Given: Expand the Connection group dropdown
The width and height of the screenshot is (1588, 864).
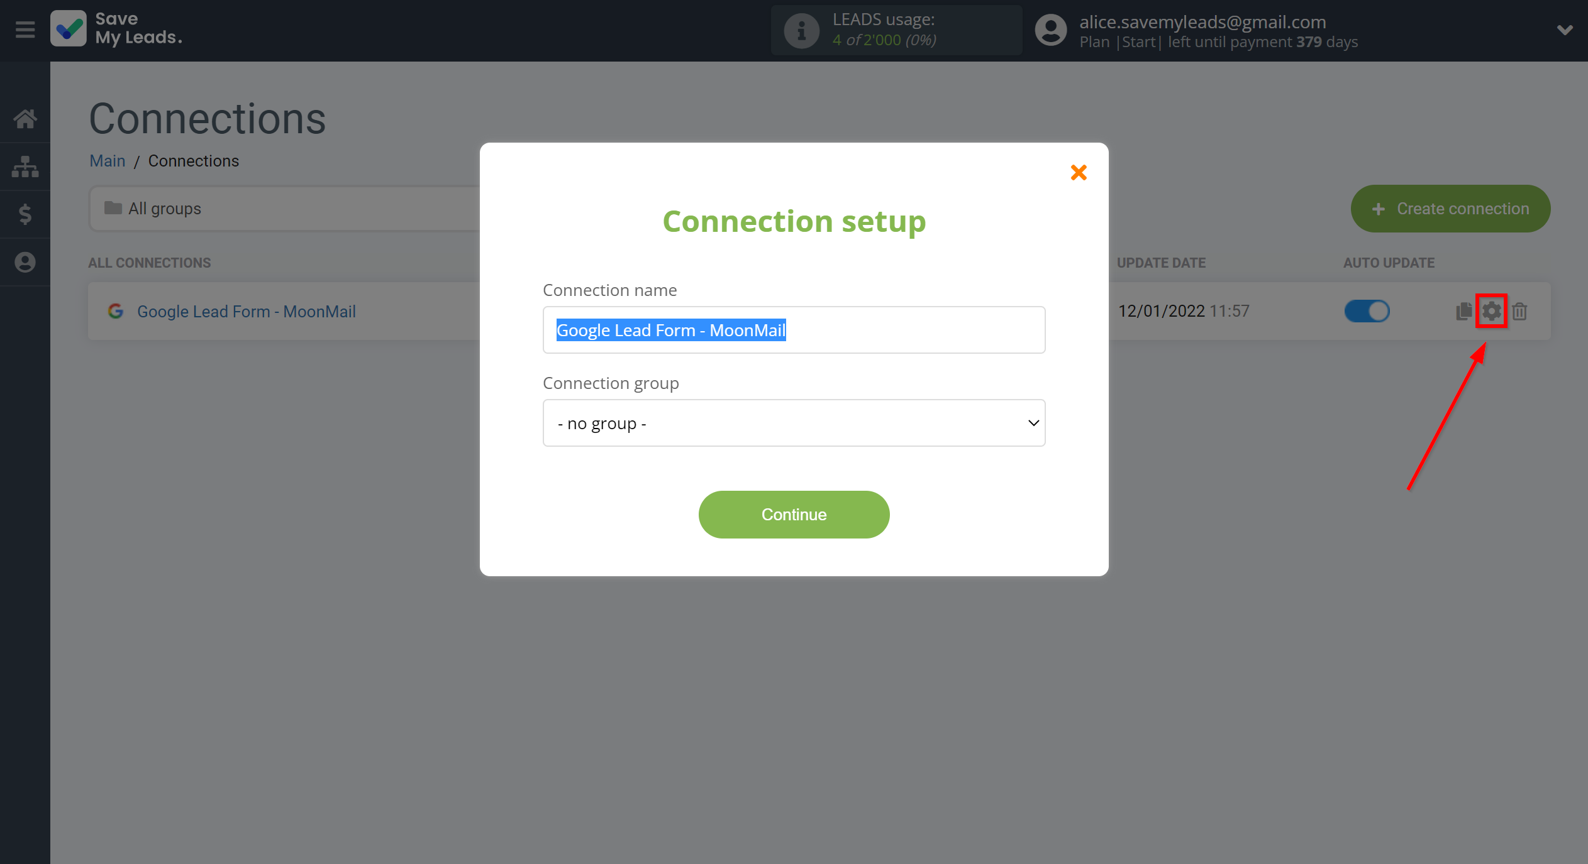Looking at the screenshot, I should pyautogui.click(x=794, y=424).
